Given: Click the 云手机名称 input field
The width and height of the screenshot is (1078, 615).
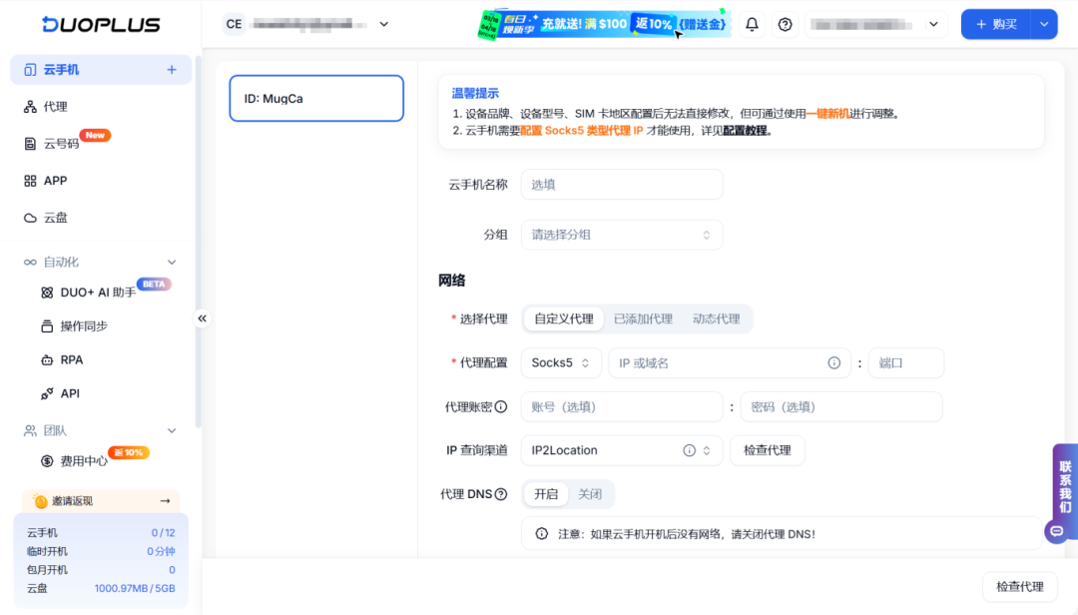Looking at the screenshot, I should (621, 184).
